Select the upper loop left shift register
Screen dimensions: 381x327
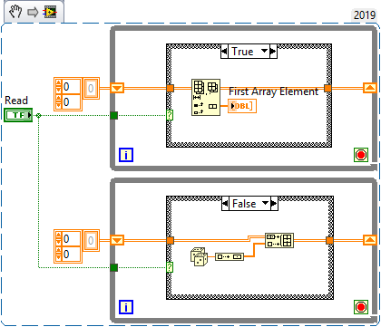117,88
